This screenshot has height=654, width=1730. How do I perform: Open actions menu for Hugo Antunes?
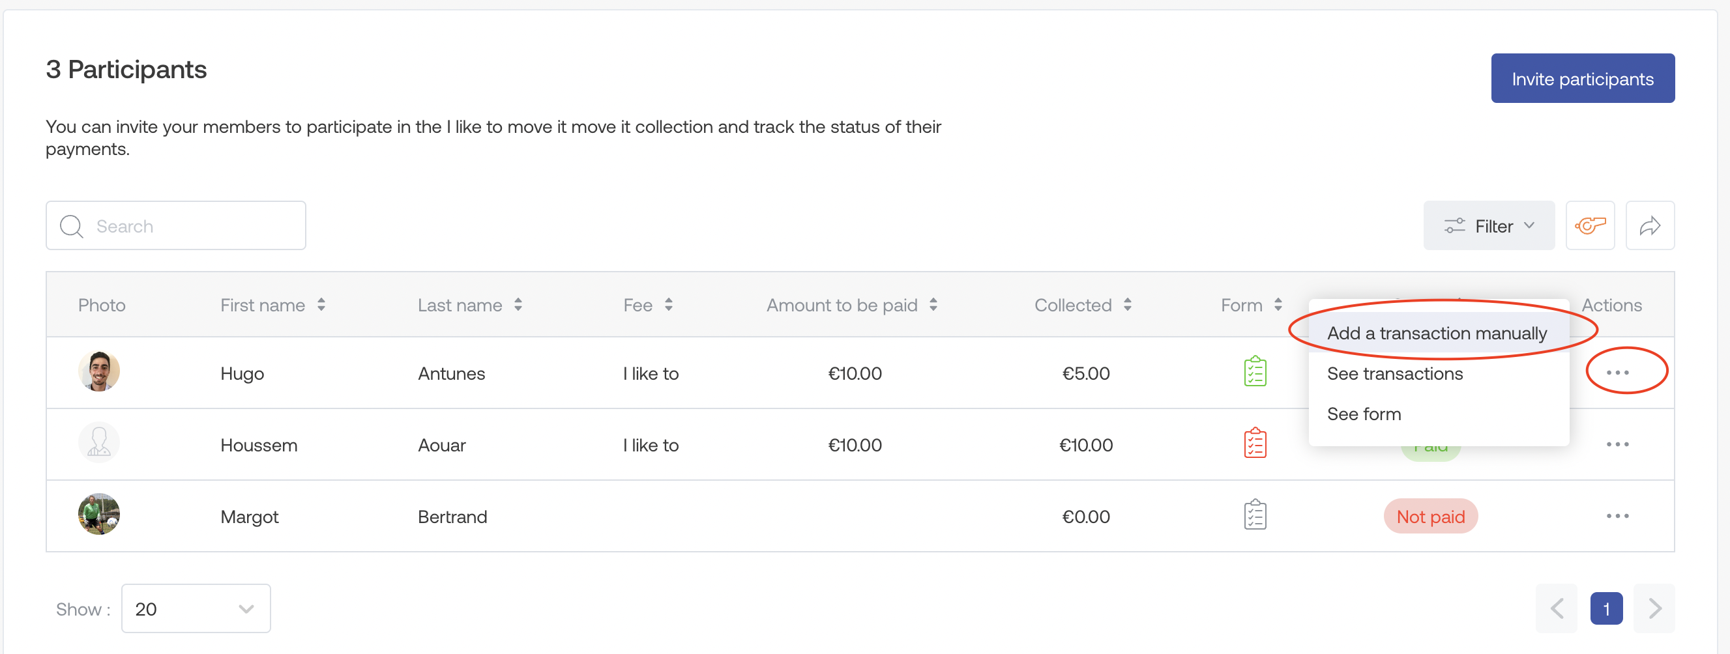point(1617,373)
